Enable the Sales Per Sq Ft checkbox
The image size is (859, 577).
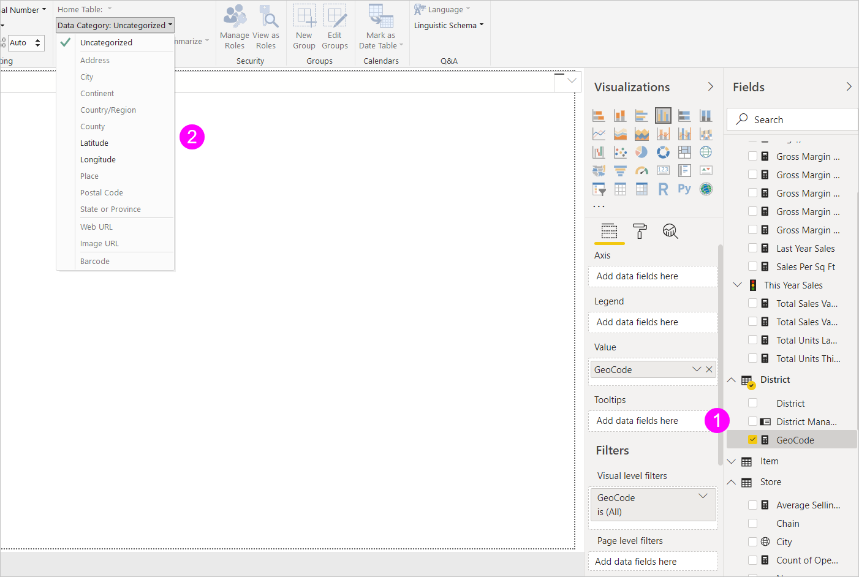(x=752, y=266)
